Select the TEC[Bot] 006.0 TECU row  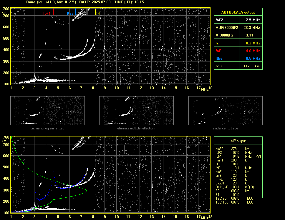pyautogui.click(x=234, y=198)
